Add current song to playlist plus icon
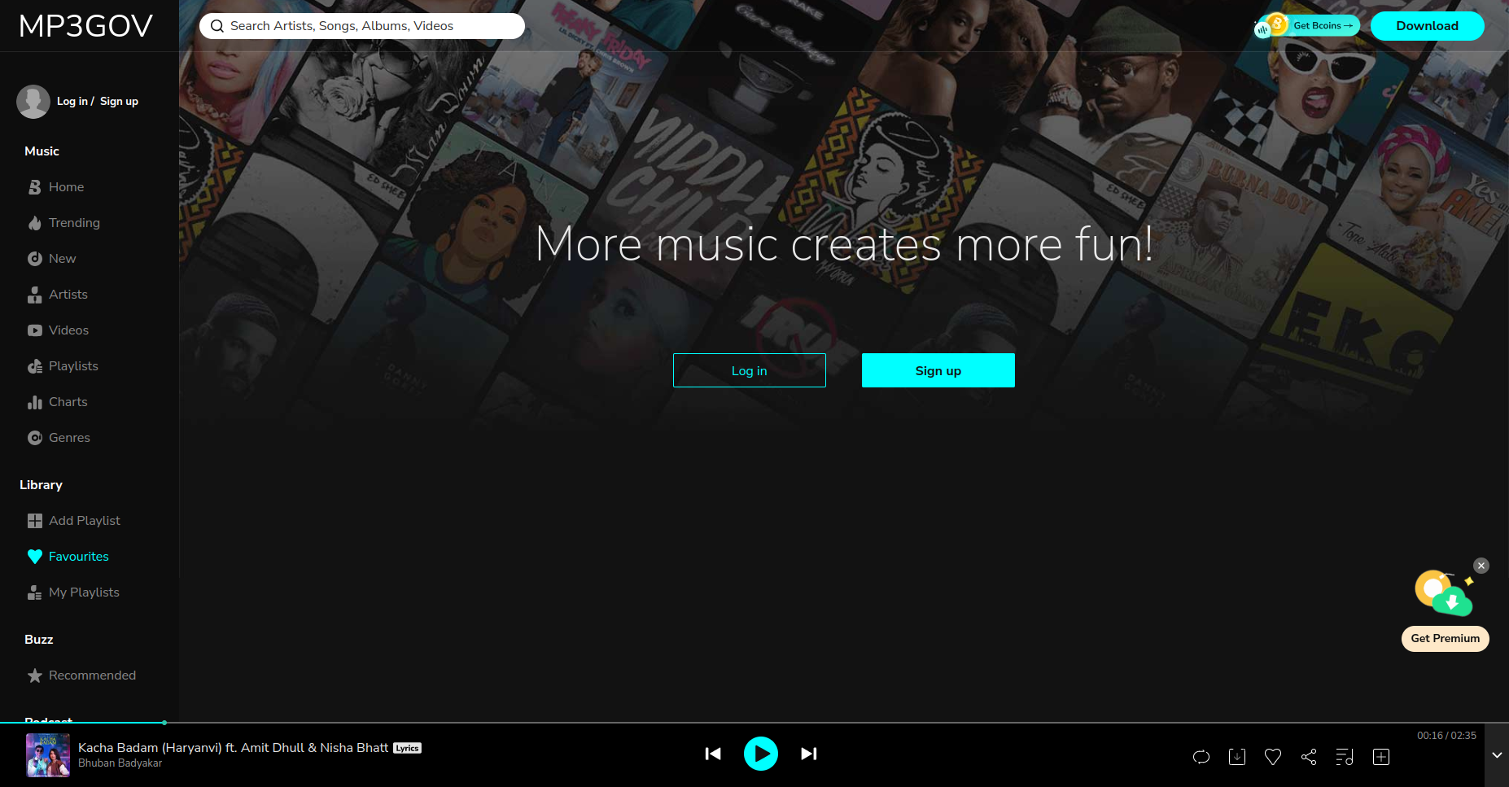1509x787 pixels. (x=1381, y=757)
